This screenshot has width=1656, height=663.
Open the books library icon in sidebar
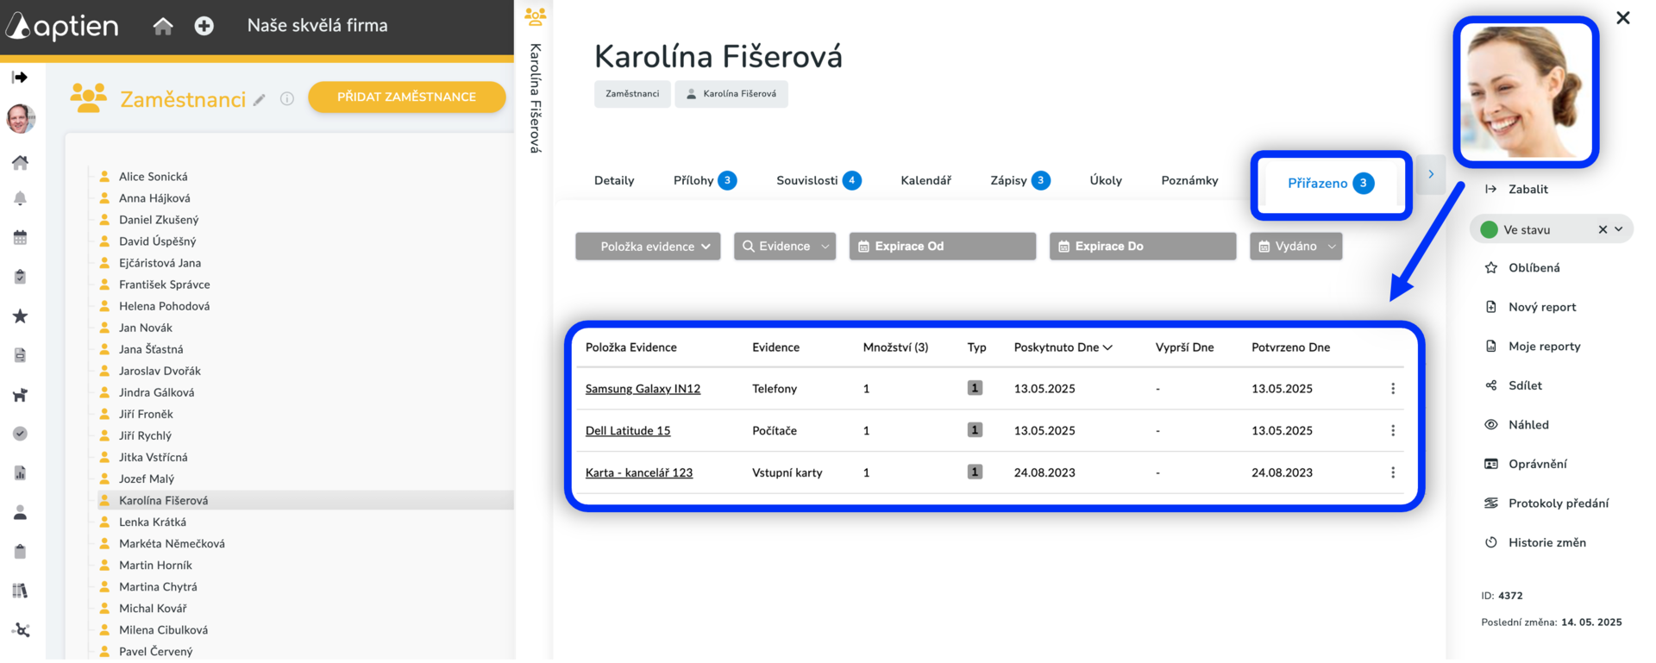click(21, 591)
